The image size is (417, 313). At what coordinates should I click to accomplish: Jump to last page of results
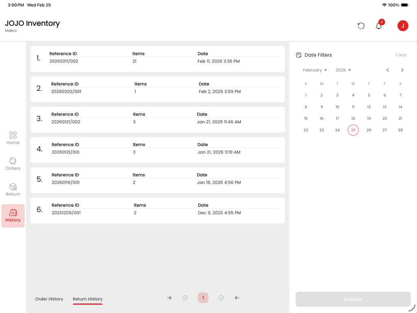click(x=237, y=298)
